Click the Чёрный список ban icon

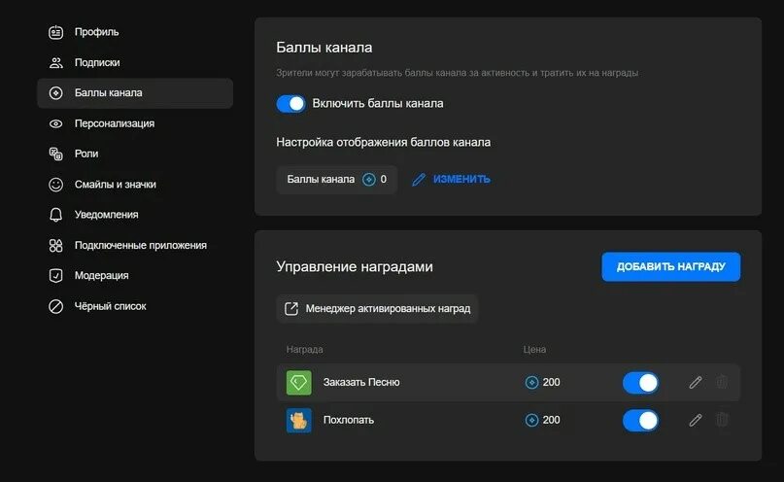[55, 306]
